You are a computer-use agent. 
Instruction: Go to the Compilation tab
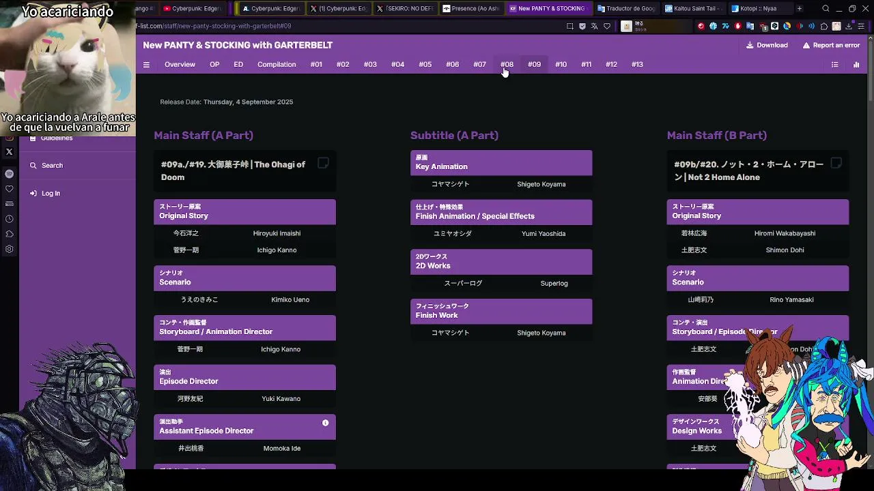tap(277, 65)
